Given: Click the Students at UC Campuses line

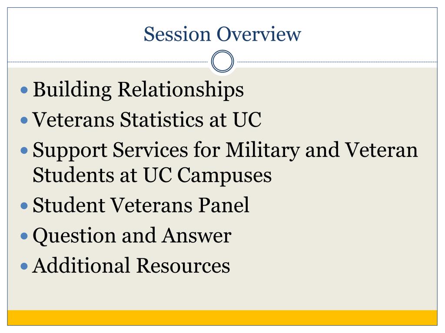Looking at the screenshot, I should 152,176.
